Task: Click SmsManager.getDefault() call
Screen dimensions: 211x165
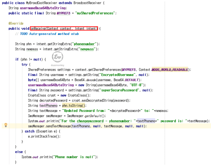Action: coord(86,116)
